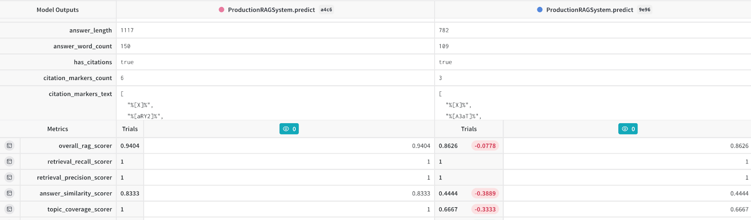Screen dimensions: 751x220
Task: Open the ProductionRAGSystem.predict 9e96 link
Action: (590, 9)
